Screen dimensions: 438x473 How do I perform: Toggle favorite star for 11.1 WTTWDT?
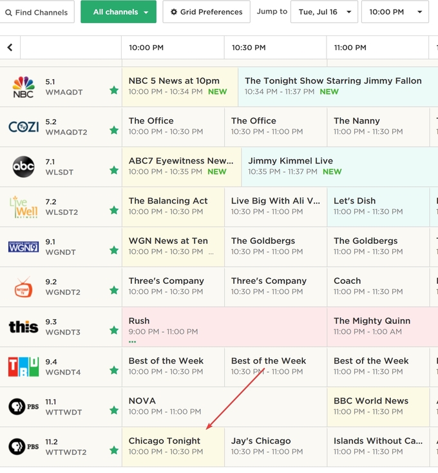(114, 410)
